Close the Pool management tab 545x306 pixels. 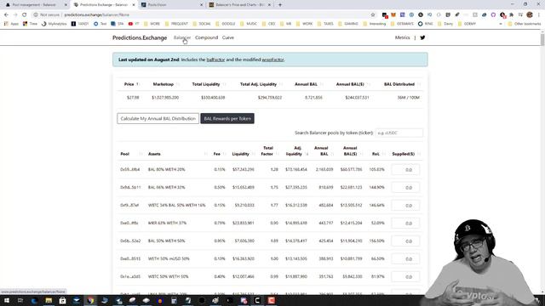click(x=66, y=5)
